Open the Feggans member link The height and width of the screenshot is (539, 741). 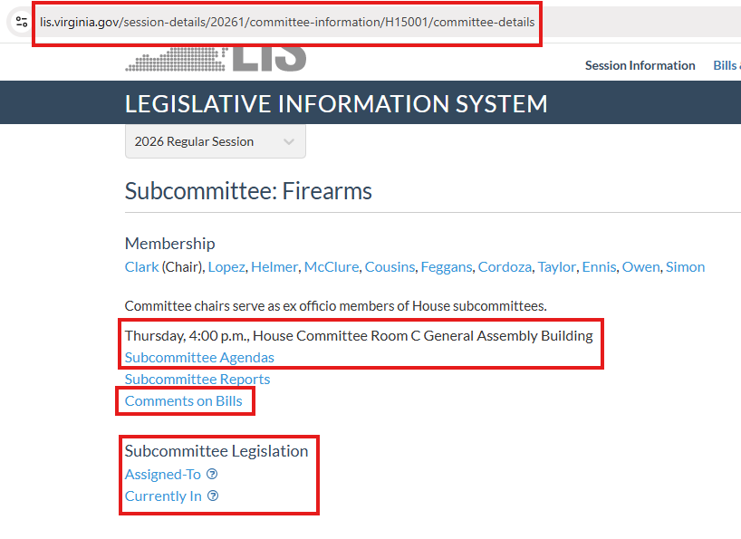click(x=446, y=266)
